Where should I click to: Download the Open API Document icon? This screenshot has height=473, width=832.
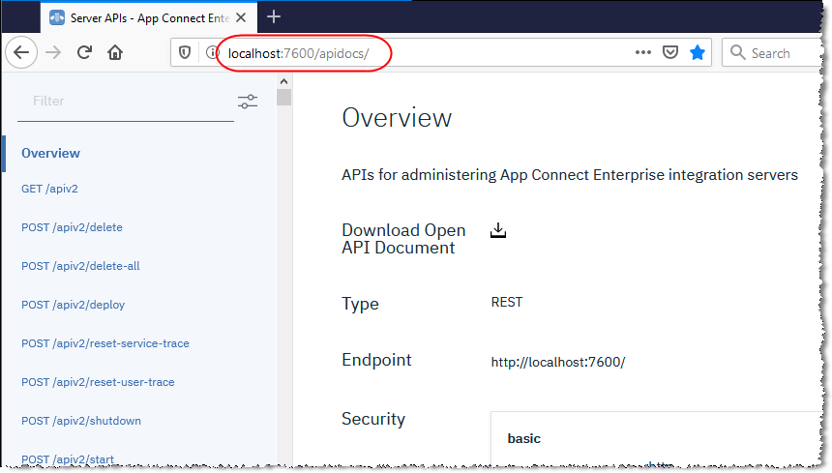tap(498, 230)
